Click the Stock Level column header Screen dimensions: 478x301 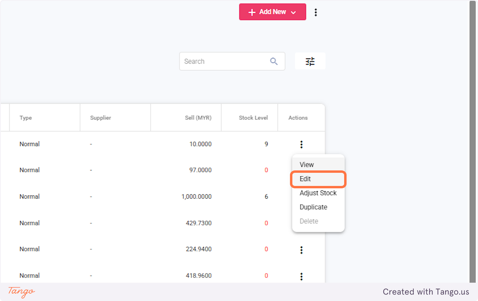point(250,118)
